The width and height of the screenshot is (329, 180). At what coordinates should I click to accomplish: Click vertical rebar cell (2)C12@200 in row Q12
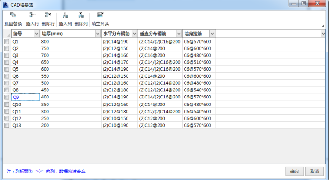point(160,118)
